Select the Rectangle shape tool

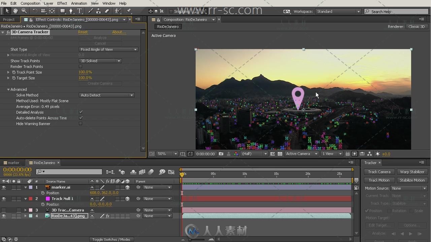(x=63, y=11)
